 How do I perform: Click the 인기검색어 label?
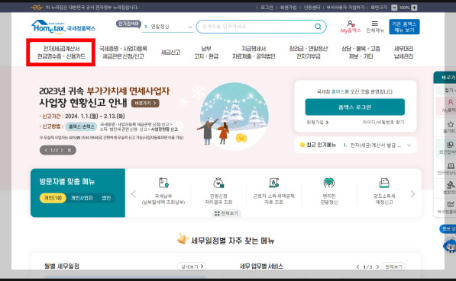click(129, 24)
